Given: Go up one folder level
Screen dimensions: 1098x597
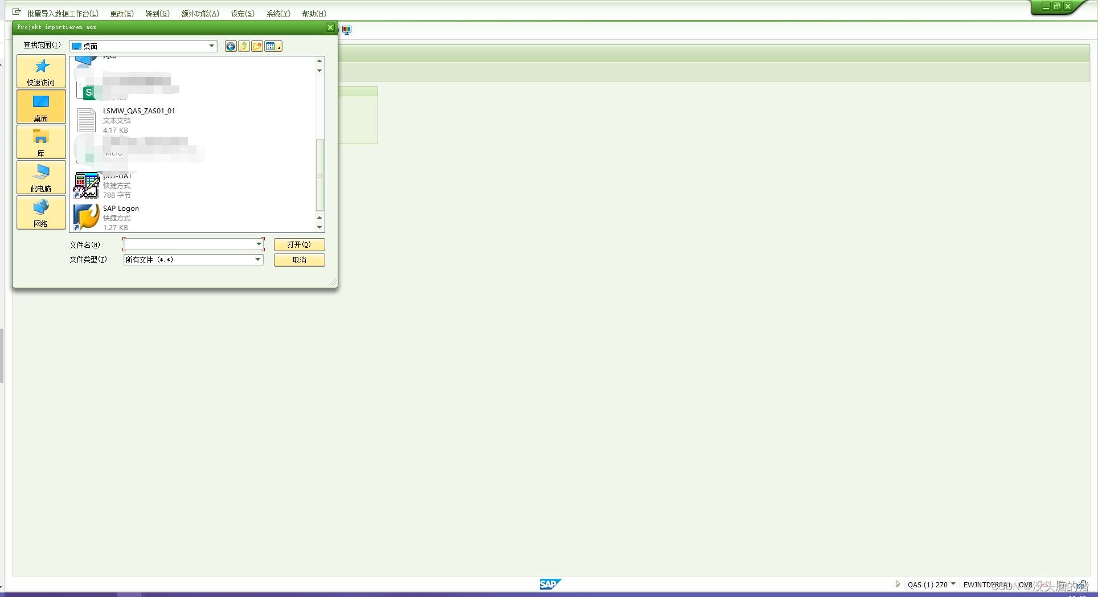Looking at the screenshot, I should (x=244, y=46).
